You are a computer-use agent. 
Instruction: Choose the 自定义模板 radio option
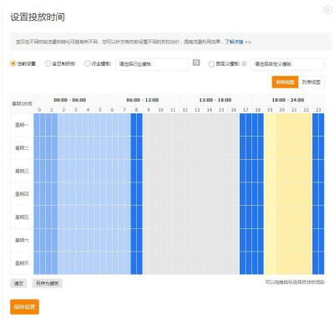(x=211, y=64)
